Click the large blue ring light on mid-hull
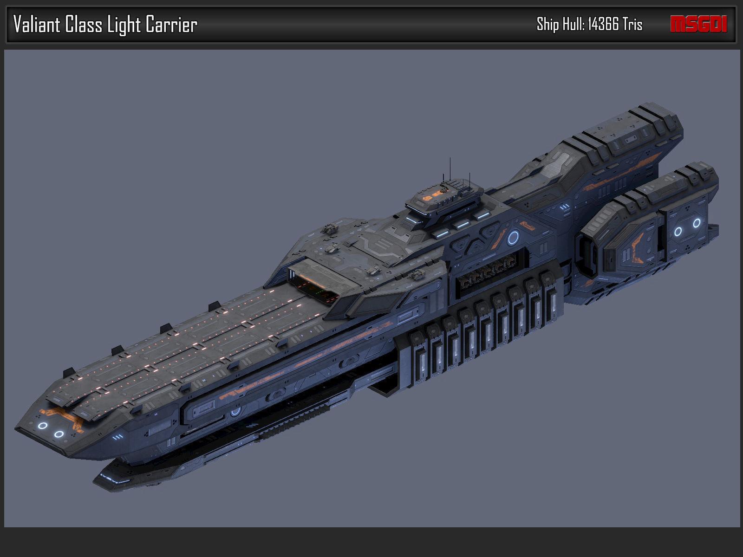Image resolution: width=743 pixels, height=557 pixels. pos(513,238)
